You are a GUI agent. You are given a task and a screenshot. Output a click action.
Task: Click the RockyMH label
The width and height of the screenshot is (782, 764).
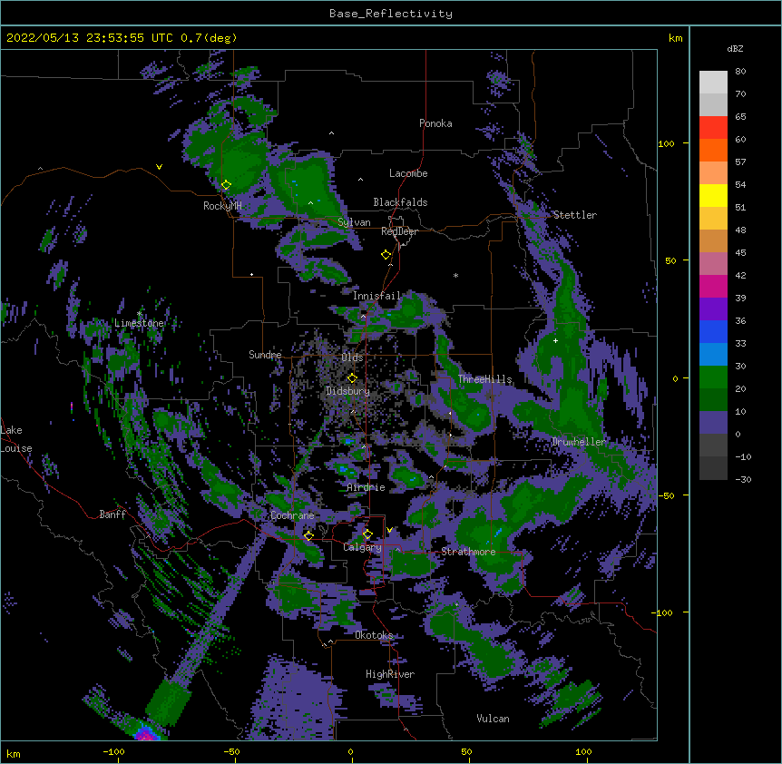coord(222,206)
